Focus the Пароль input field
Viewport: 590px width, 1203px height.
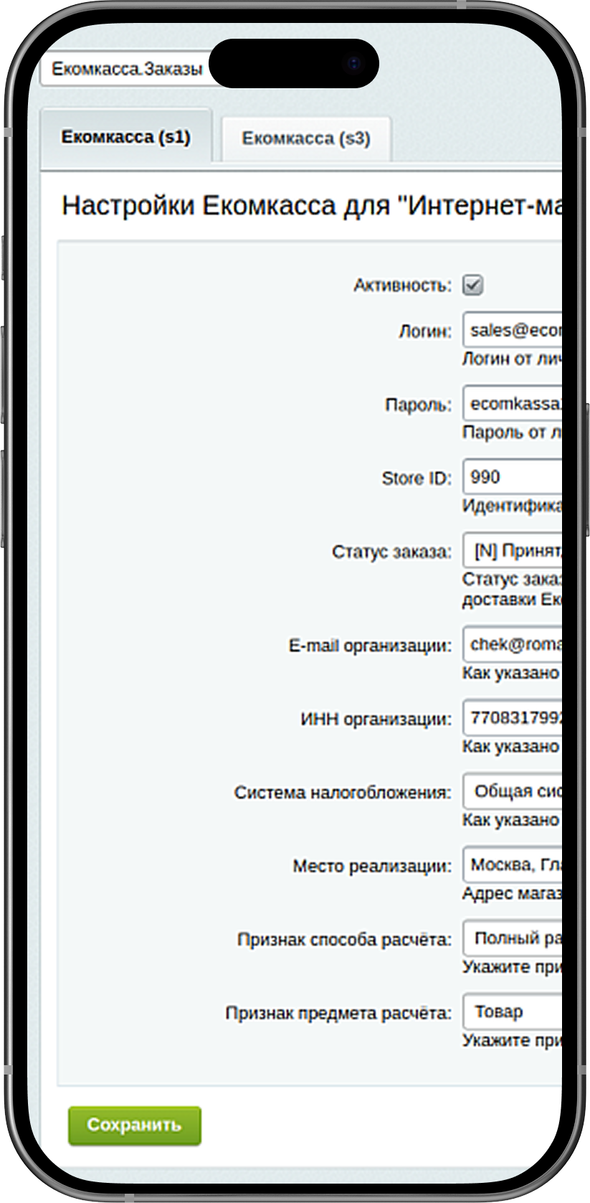click(512, 404)
